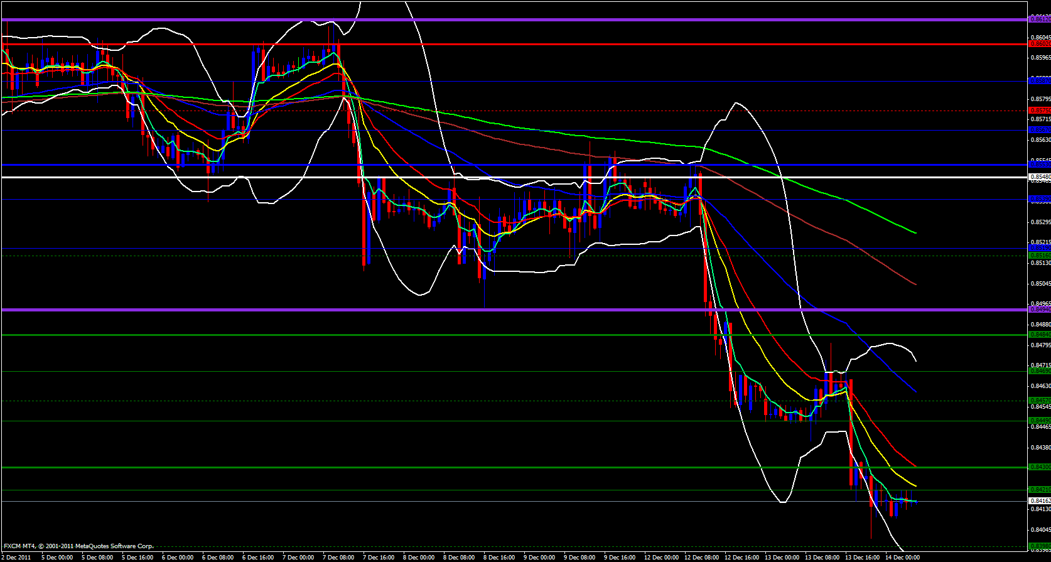Click the green 0.84690 price tag

pos(1039,371)
